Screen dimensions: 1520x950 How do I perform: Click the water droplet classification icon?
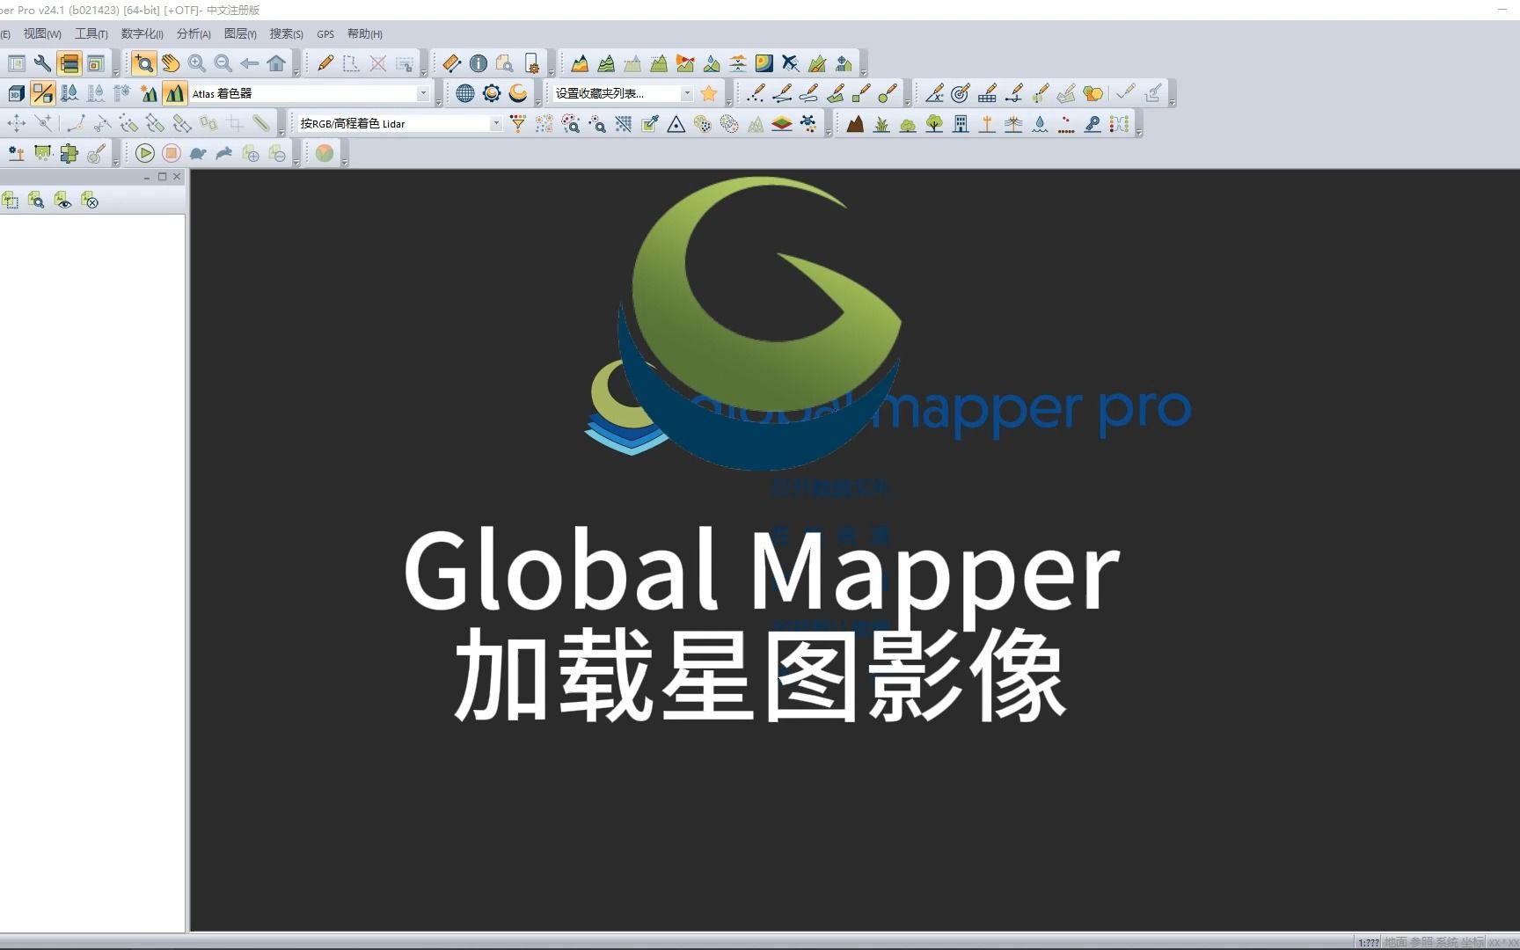pyautogui.click(x=1040, y=123)
